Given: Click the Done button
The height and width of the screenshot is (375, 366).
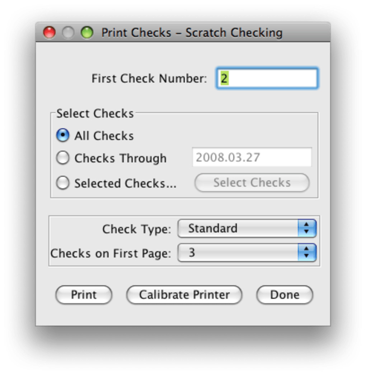Looking at the screenshot, I should pos(285,295).
